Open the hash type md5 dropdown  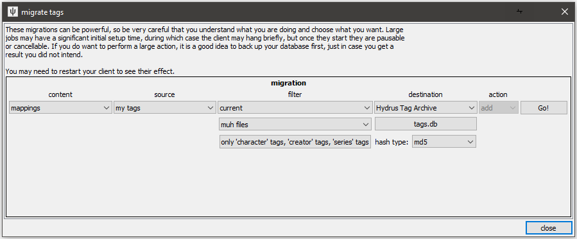444,142
